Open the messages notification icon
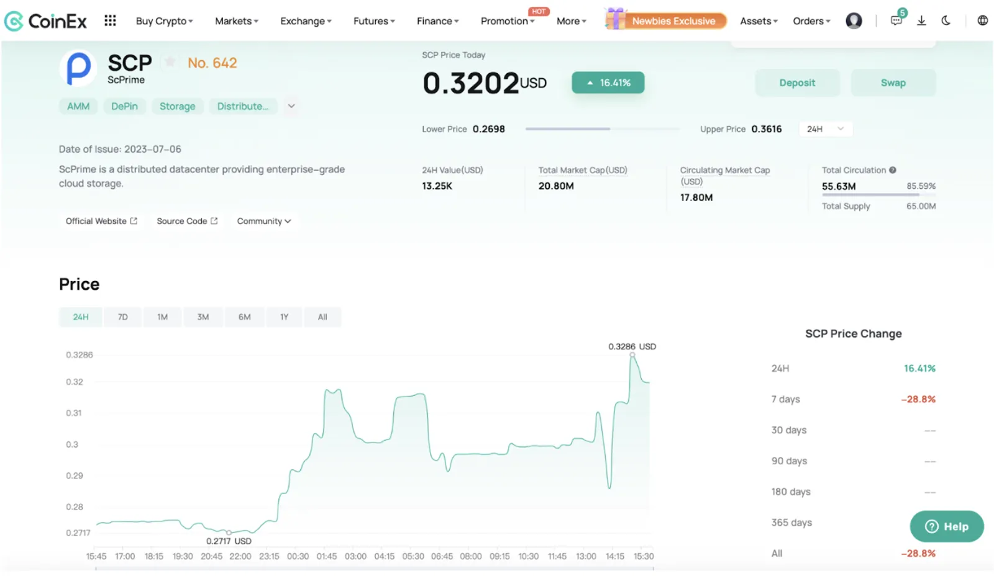The width and height of the screenshot is (994, 576). (896, 20)
